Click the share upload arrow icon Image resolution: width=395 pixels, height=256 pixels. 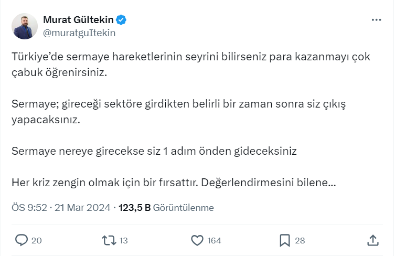[372, 240]
